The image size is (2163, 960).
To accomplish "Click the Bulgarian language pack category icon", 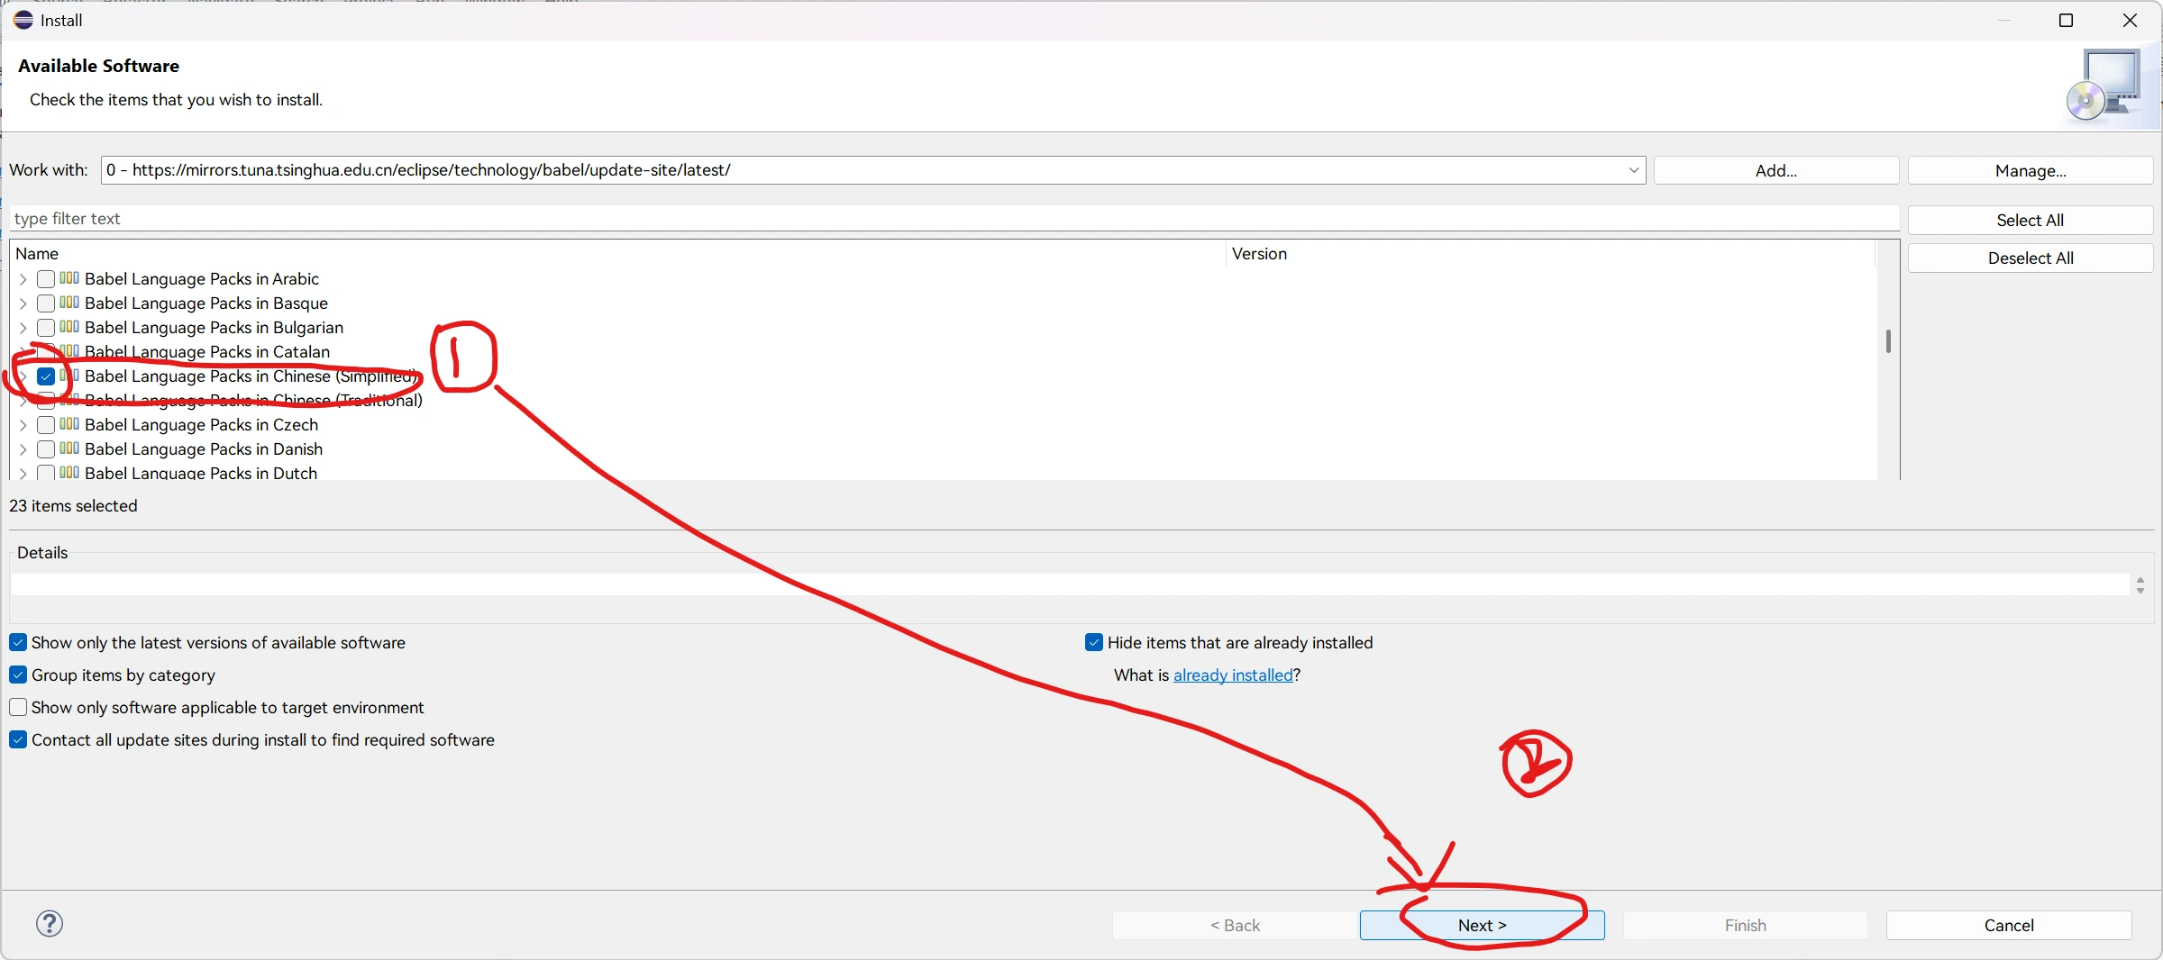I will click(x=69, y=327).
